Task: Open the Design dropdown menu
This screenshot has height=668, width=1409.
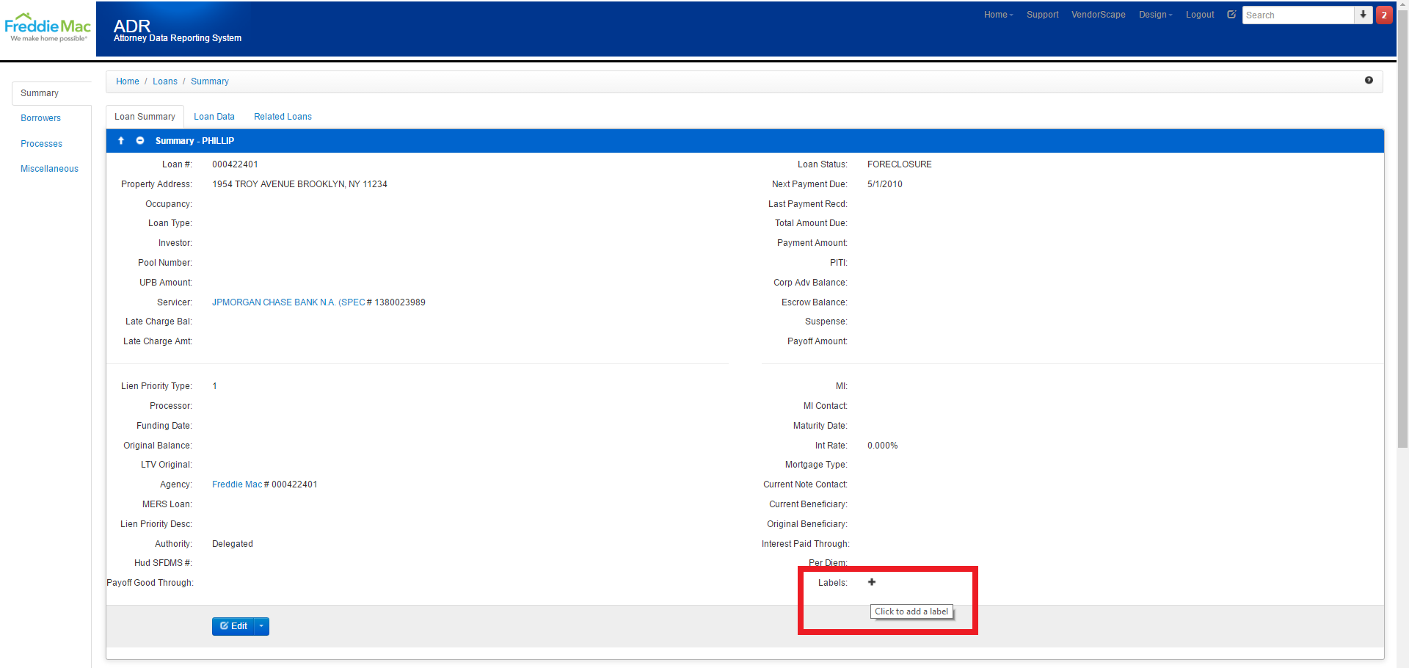Action: [x=1155, y=15]
